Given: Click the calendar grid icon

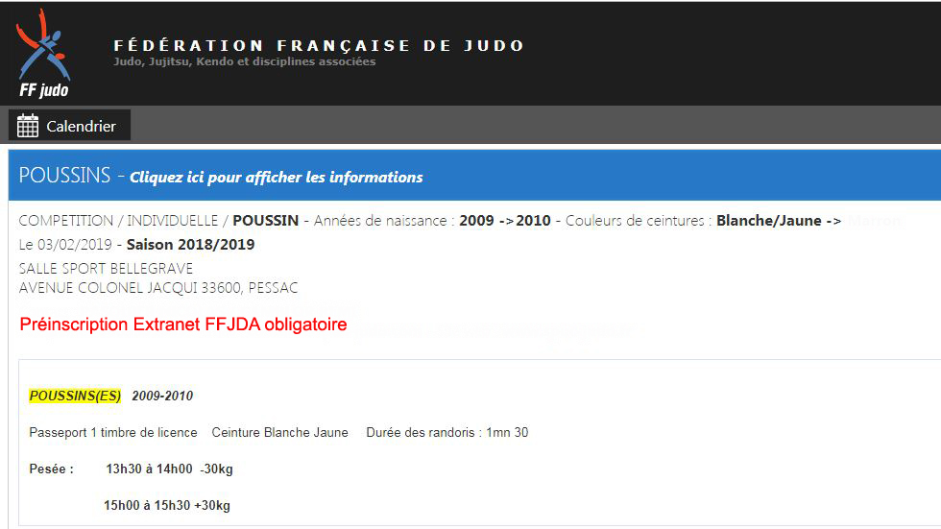Looking at the screenshot, I should click(x=28, y=126).
